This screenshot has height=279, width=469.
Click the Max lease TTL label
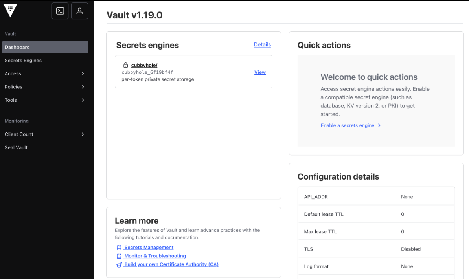[x=320, y=231]
